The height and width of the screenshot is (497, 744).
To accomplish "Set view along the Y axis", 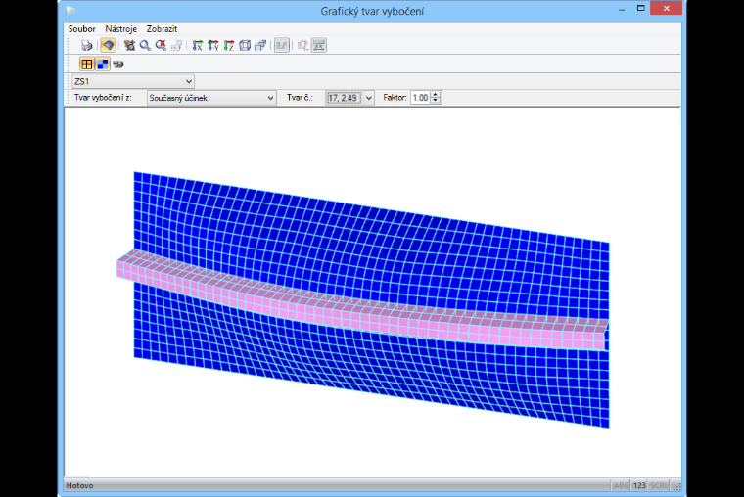I will coord(213,46).
